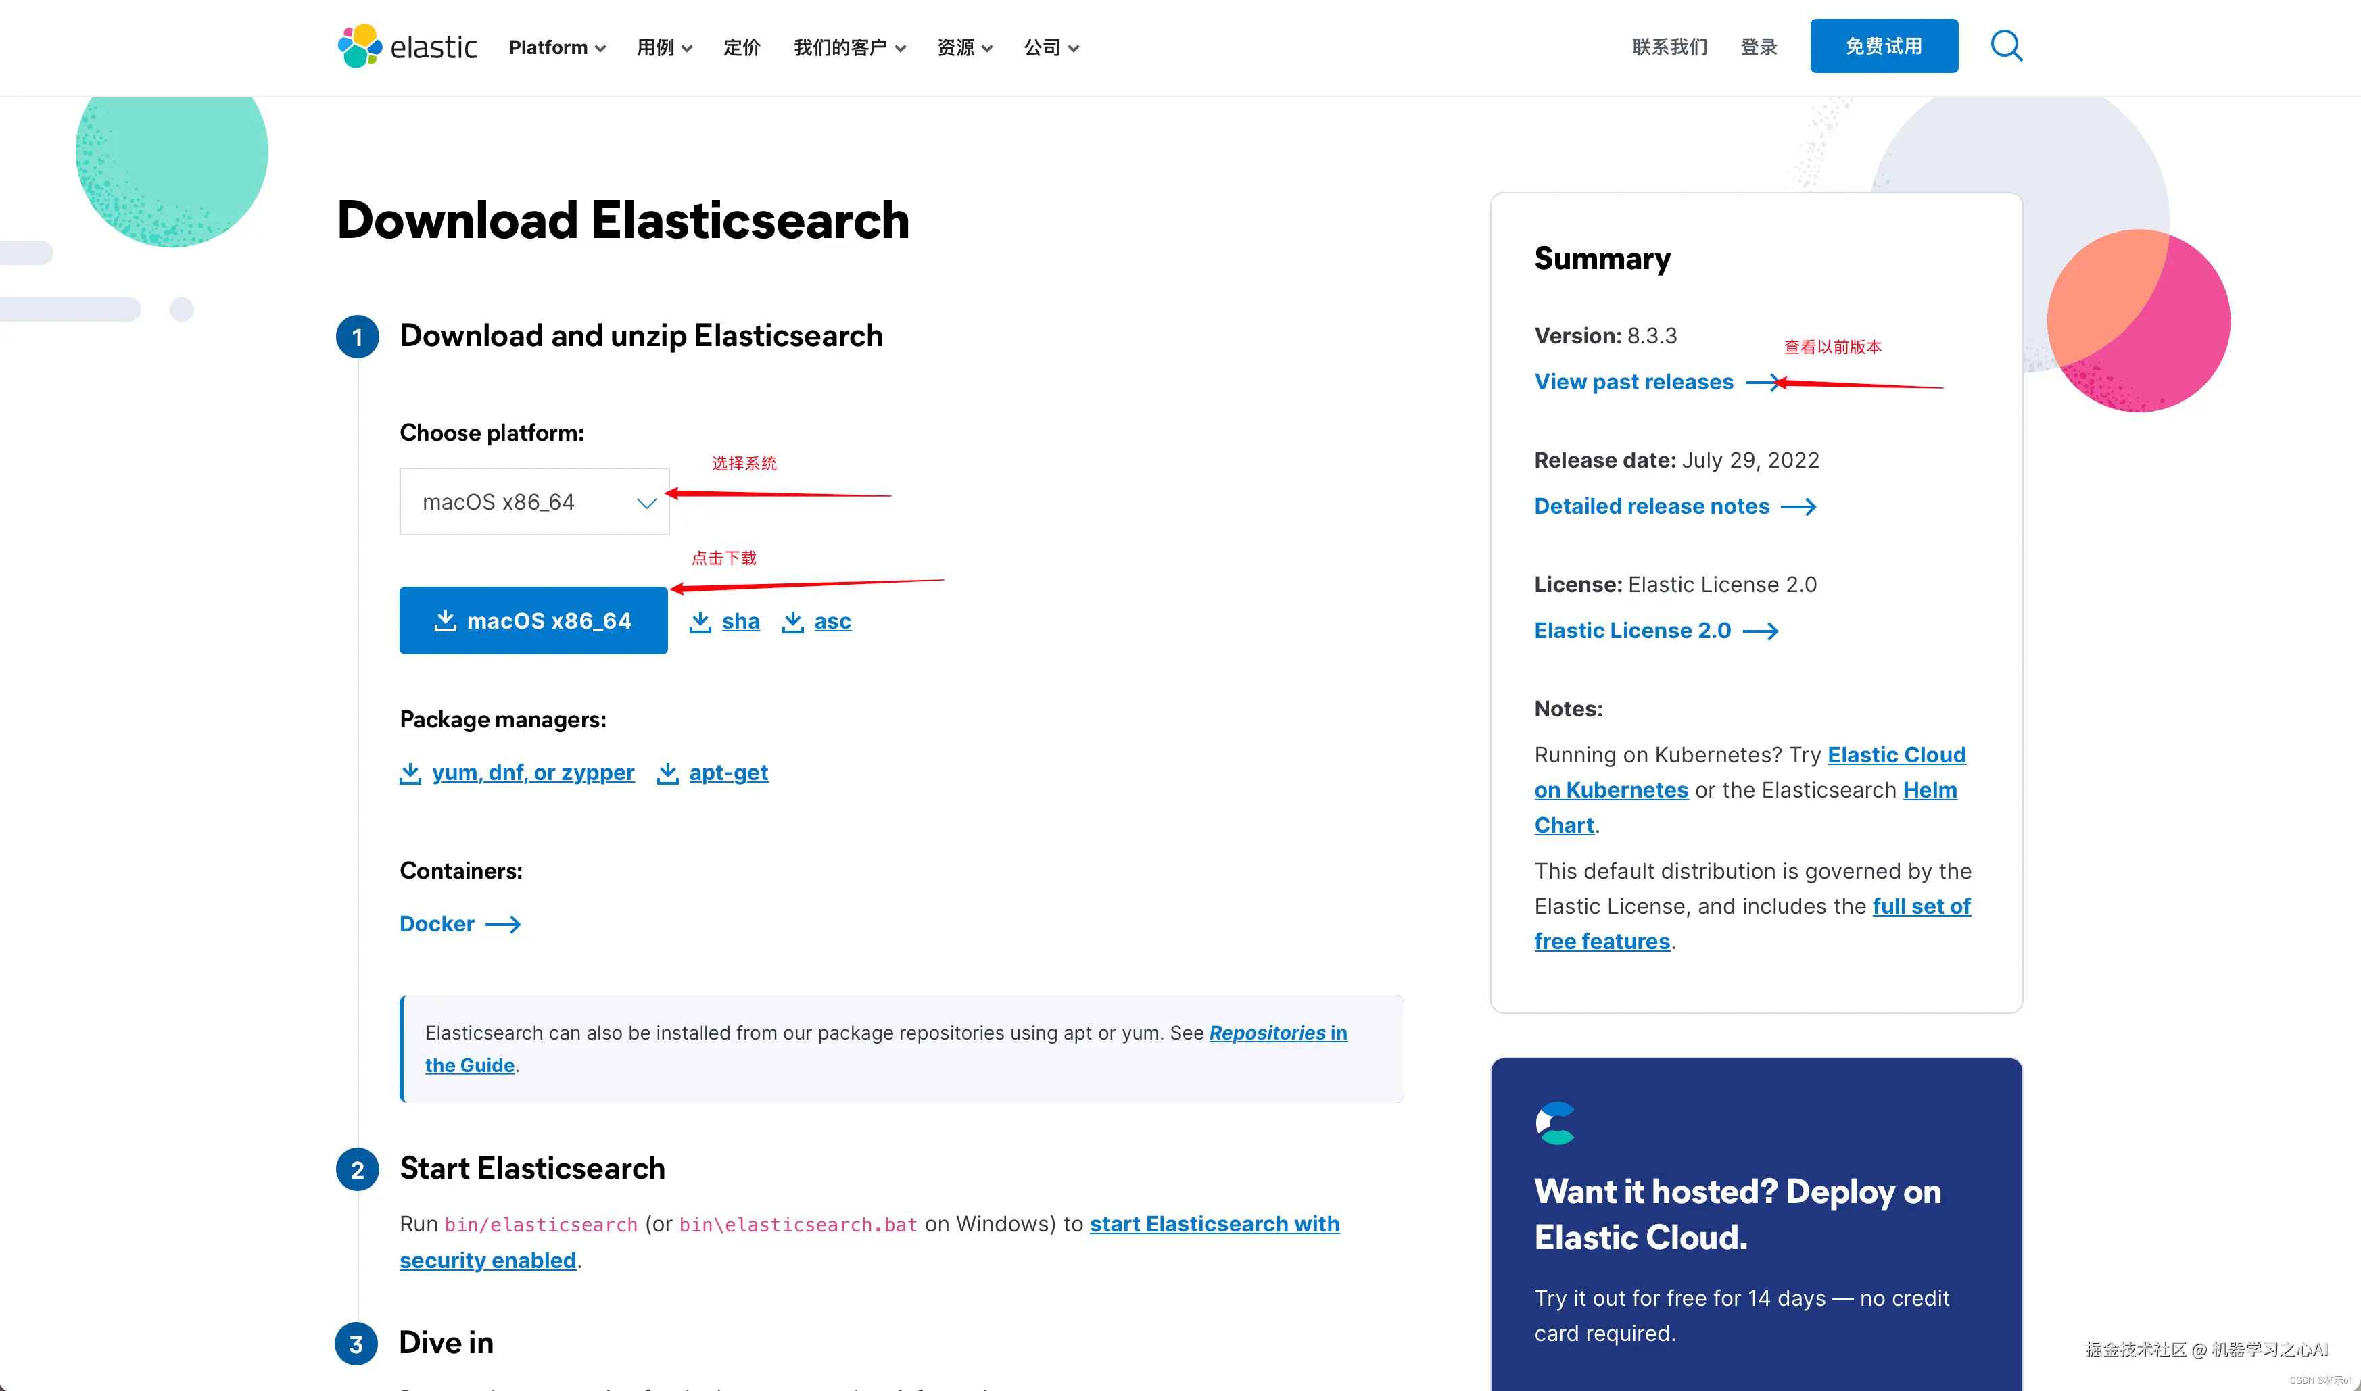Open View past releases link

1633,381
